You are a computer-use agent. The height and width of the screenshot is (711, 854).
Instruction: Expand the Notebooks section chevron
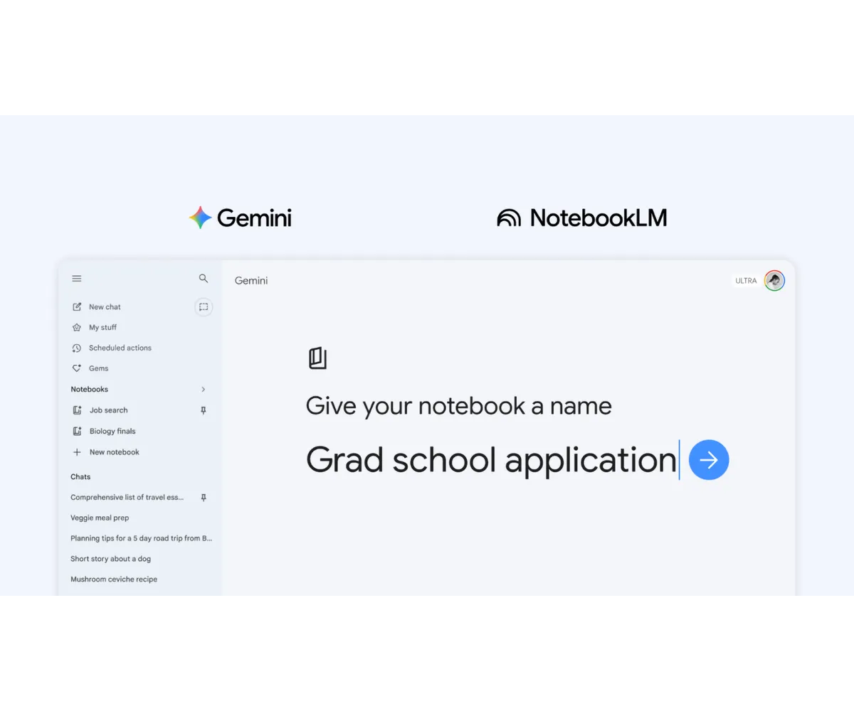pyautogui.click(x=204, y=390)
